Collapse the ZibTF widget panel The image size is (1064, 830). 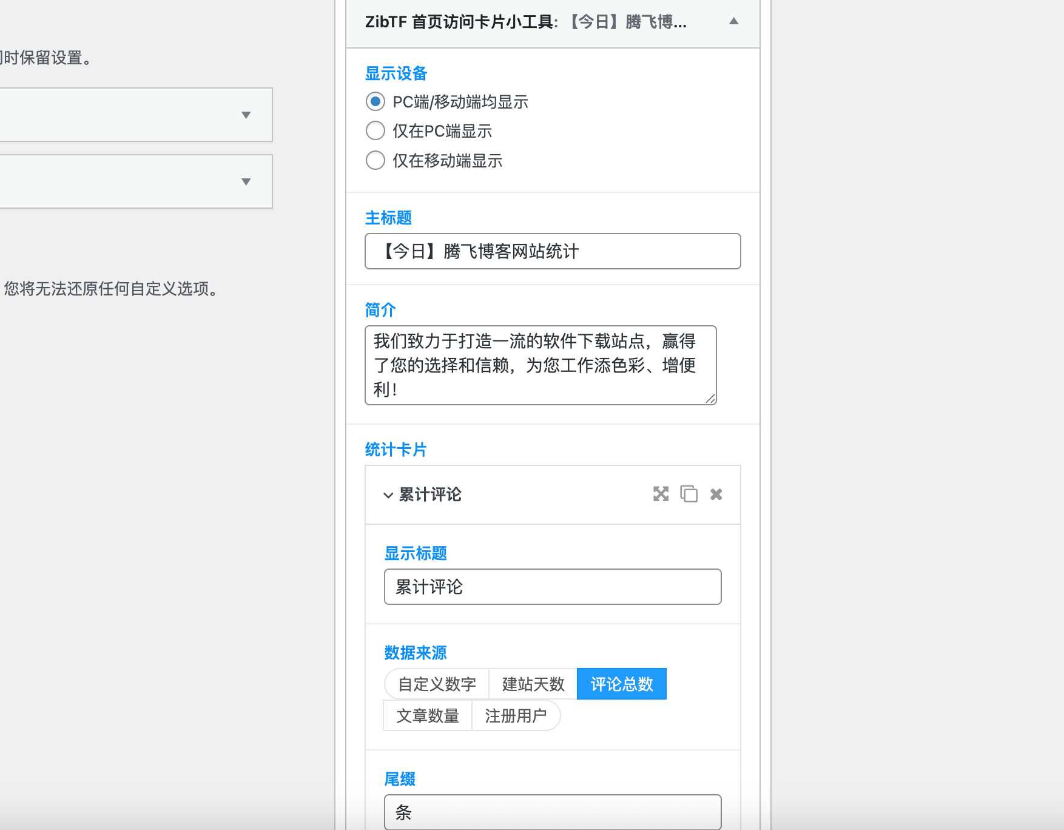coord(733,22)
